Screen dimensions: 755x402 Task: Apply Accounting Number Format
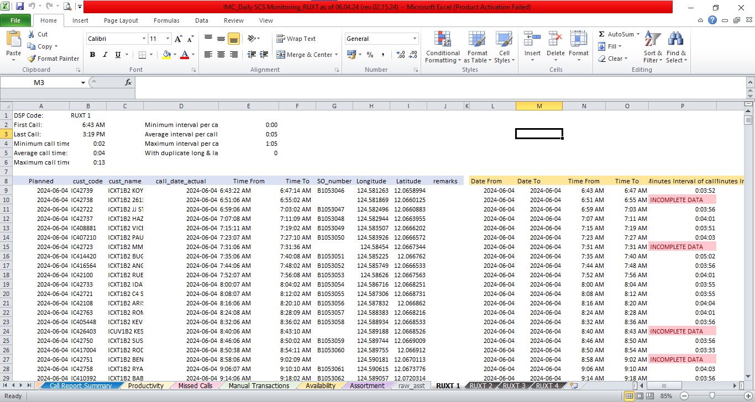351,55
